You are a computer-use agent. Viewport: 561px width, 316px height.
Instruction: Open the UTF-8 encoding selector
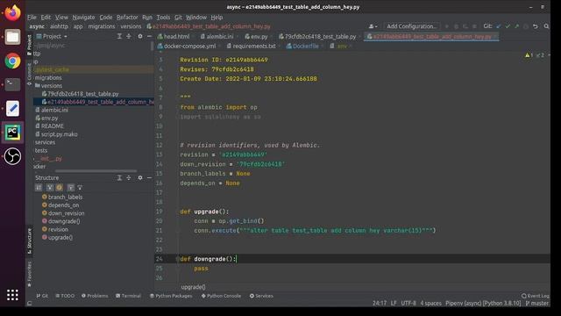408,303
